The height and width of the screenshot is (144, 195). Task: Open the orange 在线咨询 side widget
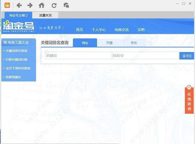coord(189,101)
